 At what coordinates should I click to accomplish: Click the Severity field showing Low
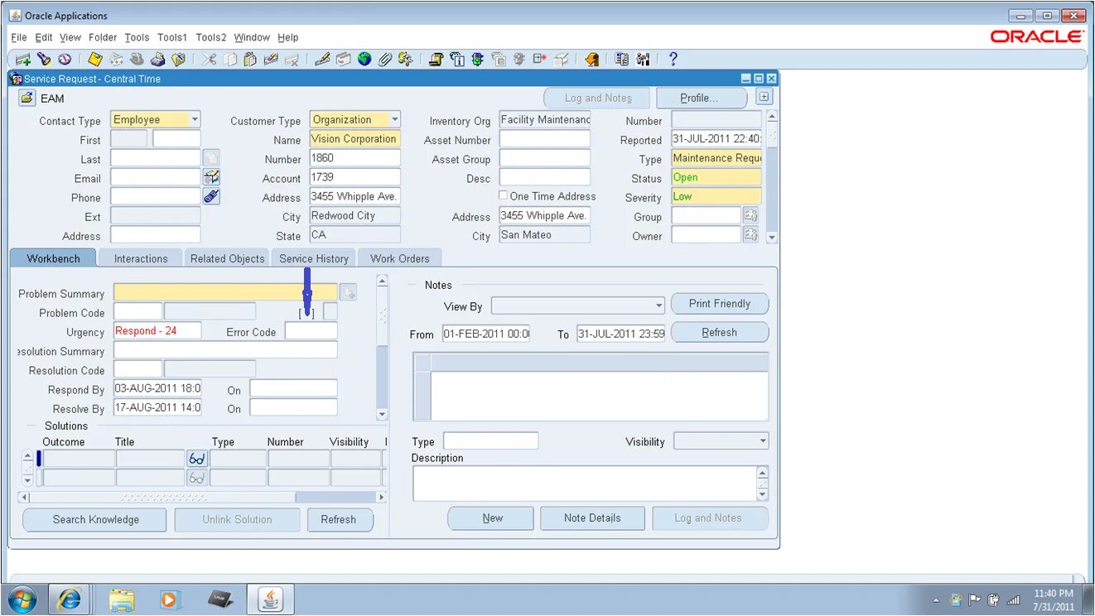716,197
